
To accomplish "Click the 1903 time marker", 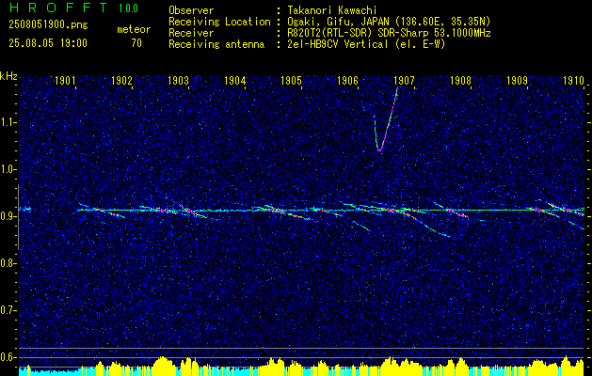I will tap(179, 80).
